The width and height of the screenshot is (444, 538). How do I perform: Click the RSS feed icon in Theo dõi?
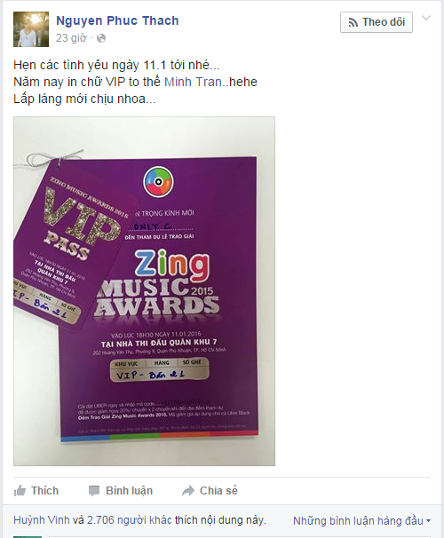(x=353, y=23)
